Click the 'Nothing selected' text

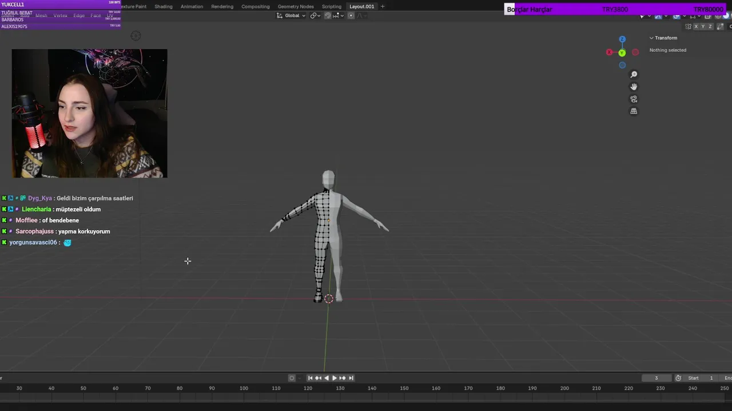click(668, 50)
